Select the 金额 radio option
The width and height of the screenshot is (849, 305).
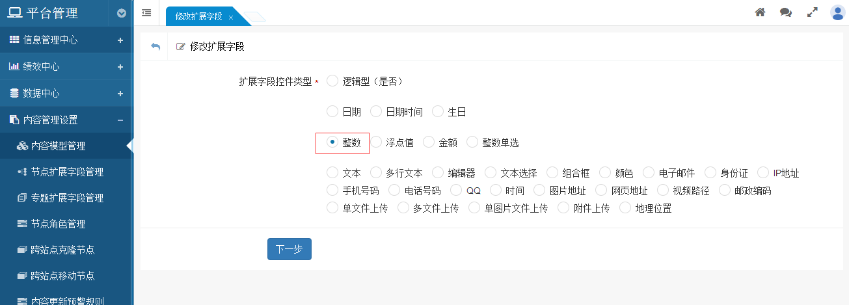pyautogui.click(x=428, y=142)
